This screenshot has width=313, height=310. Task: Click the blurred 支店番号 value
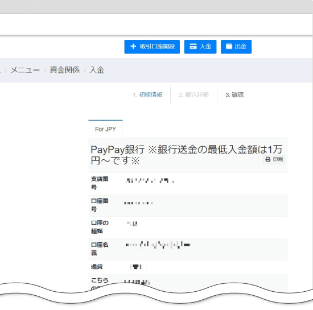(x=150, y=181)
